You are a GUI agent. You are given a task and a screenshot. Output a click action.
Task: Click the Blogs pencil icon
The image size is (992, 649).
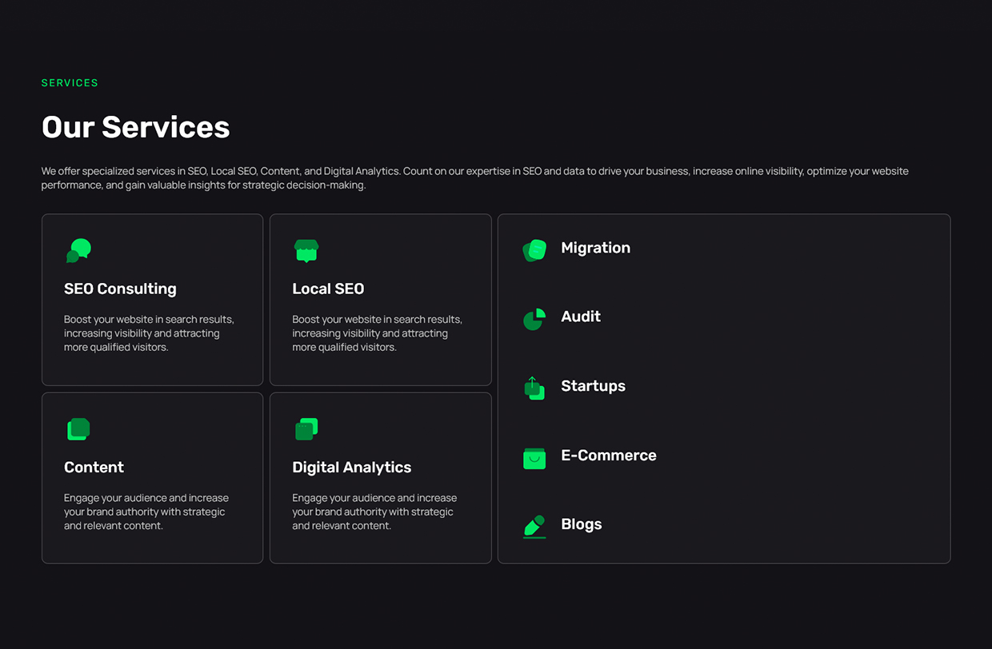click(534, 526)
